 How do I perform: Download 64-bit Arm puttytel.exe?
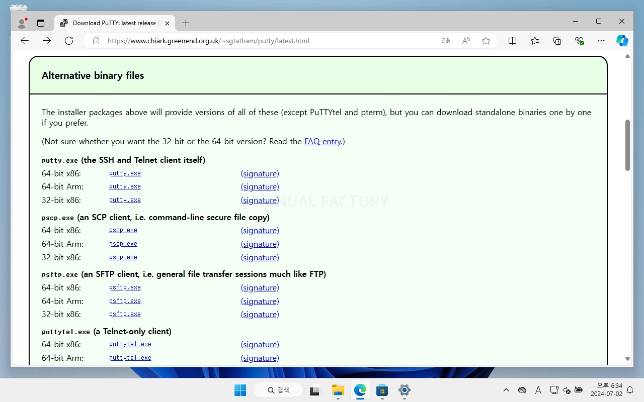[130, 358]
